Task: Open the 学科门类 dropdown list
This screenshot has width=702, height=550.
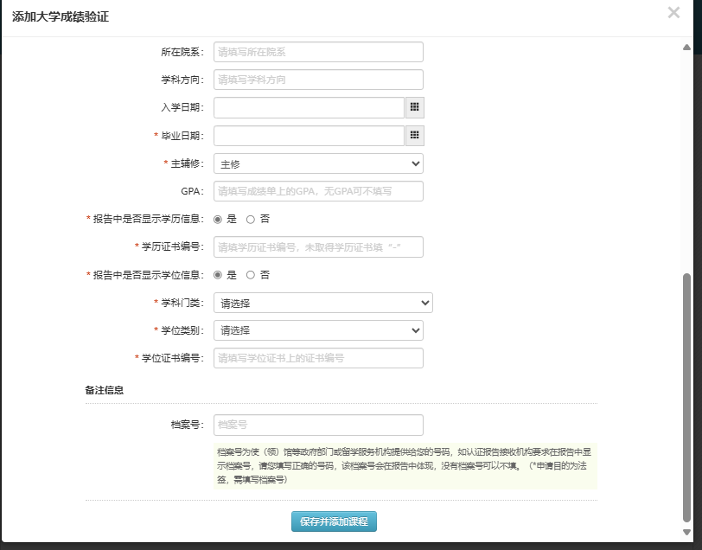Action: click(322, 303)
